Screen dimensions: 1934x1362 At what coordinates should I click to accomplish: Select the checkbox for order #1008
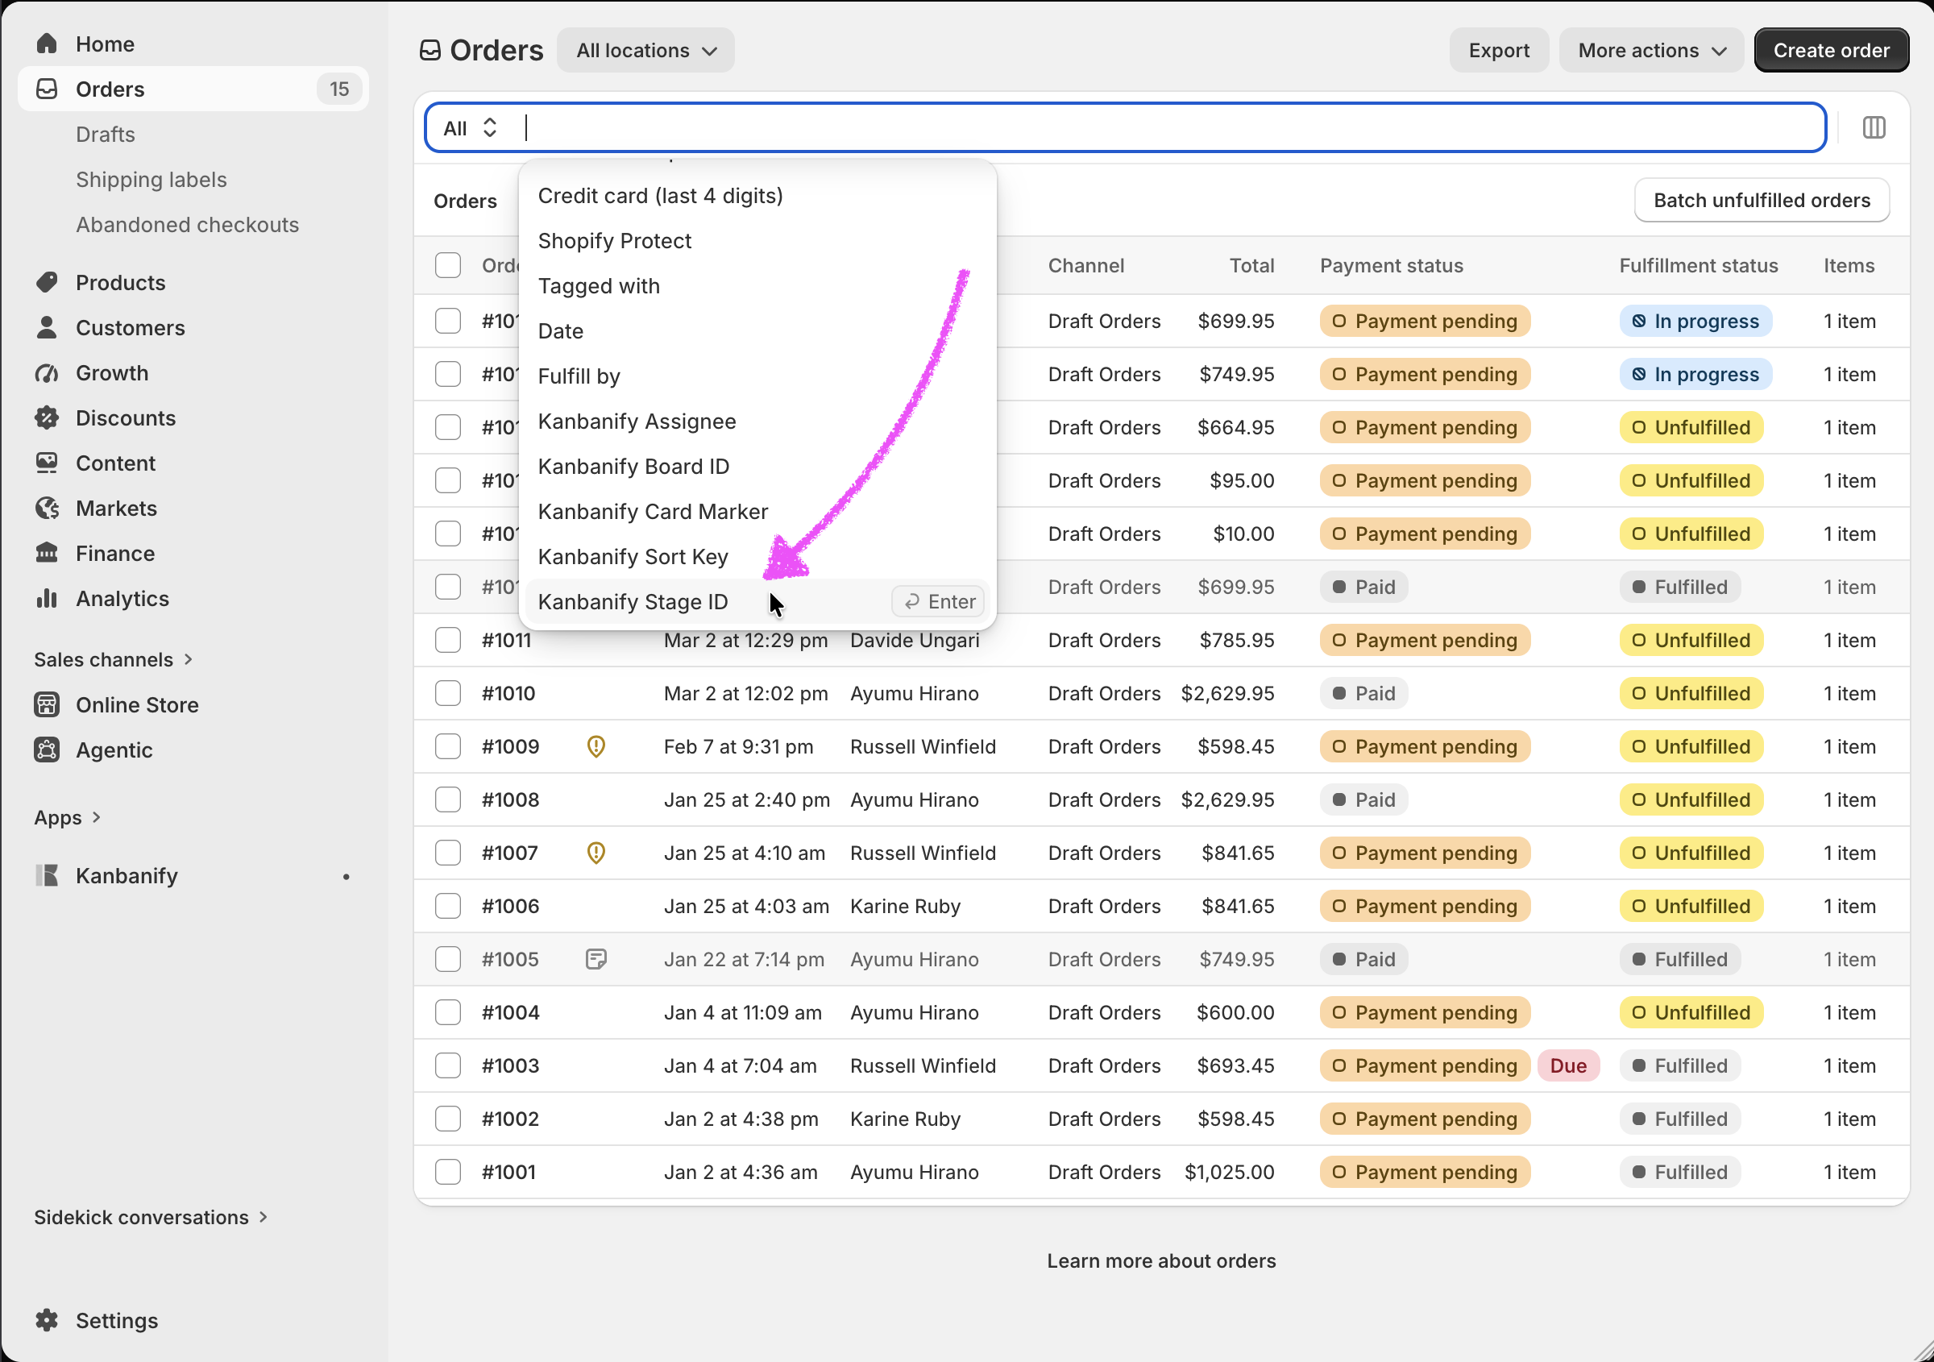pos(448,799)
